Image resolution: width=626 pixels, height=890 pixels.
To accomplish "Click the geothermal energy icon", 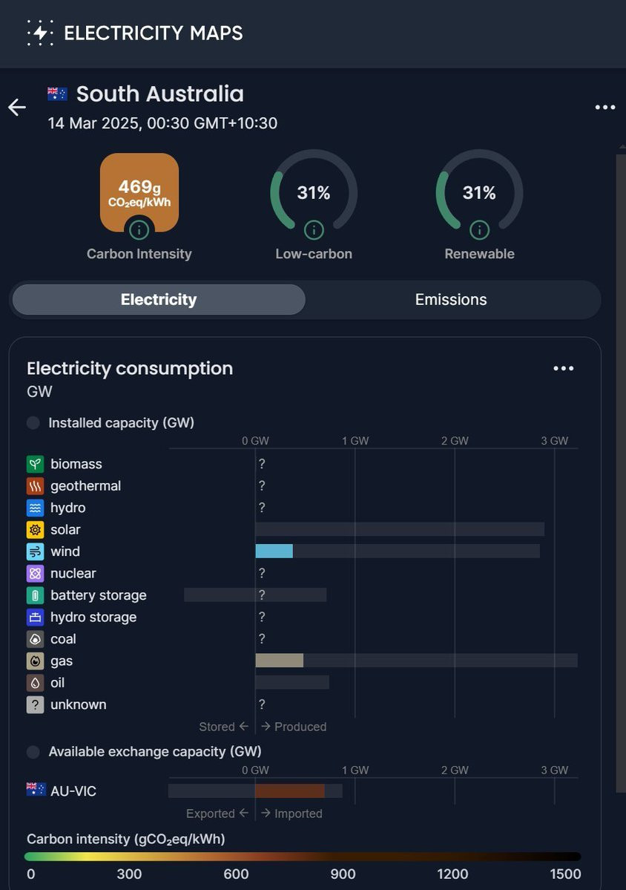I will tap(35, 486).
